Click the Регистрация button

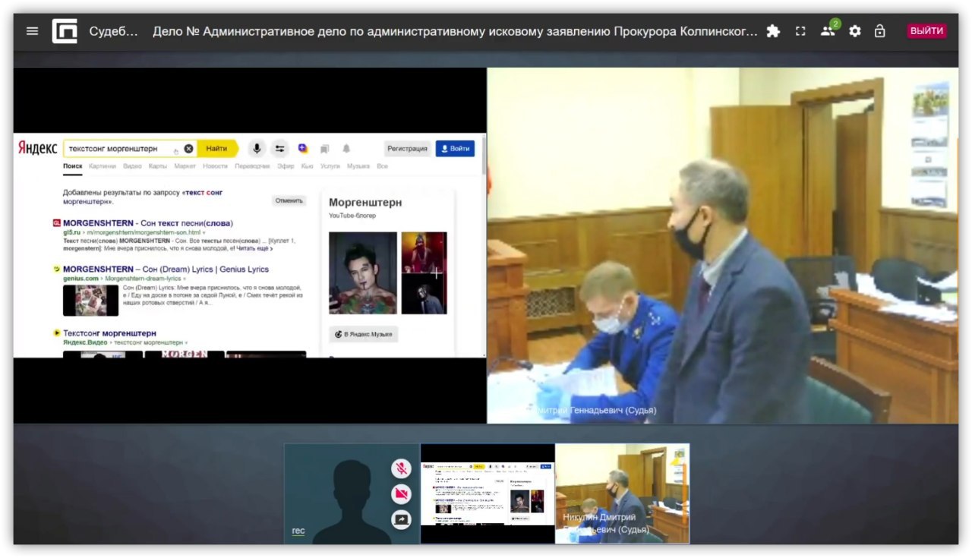pos(407,149)
